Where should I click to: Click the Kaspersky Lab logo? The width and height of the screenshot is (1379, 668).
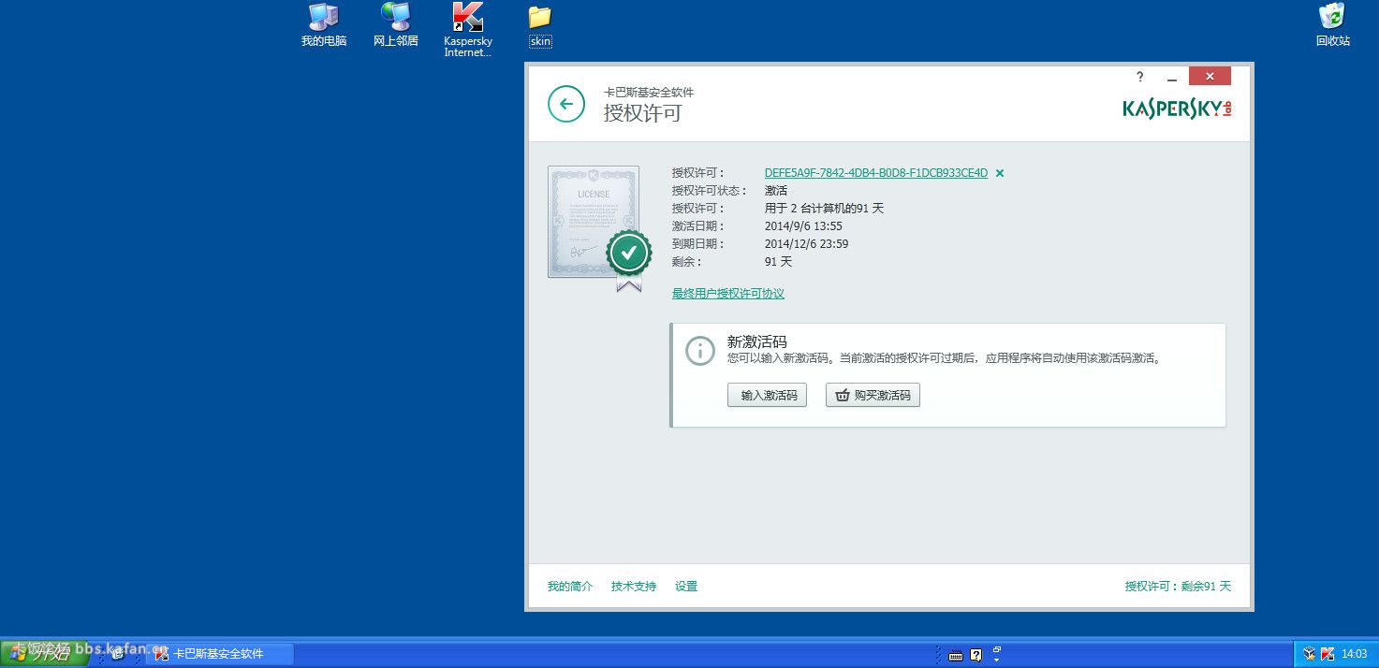point(1177,109)
